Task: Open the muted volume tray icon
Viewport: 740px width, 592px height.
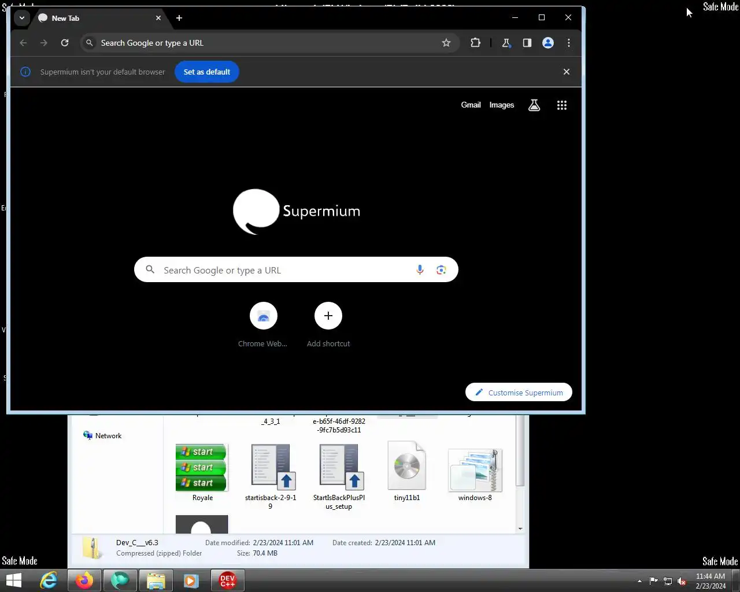Action: (682, 581)
